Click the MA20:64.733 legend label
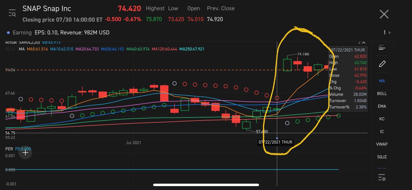 [87, 49]
